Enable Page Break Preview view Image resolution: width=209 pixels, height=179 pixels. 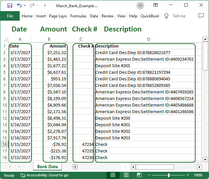click(139, 175)
